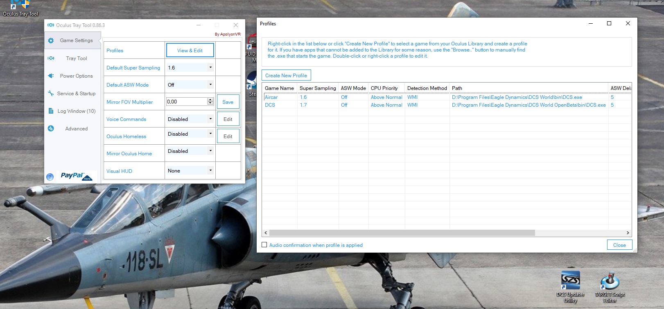
Task: Click the Above Normal priority in the Aircar row
Action: (386, 97)
